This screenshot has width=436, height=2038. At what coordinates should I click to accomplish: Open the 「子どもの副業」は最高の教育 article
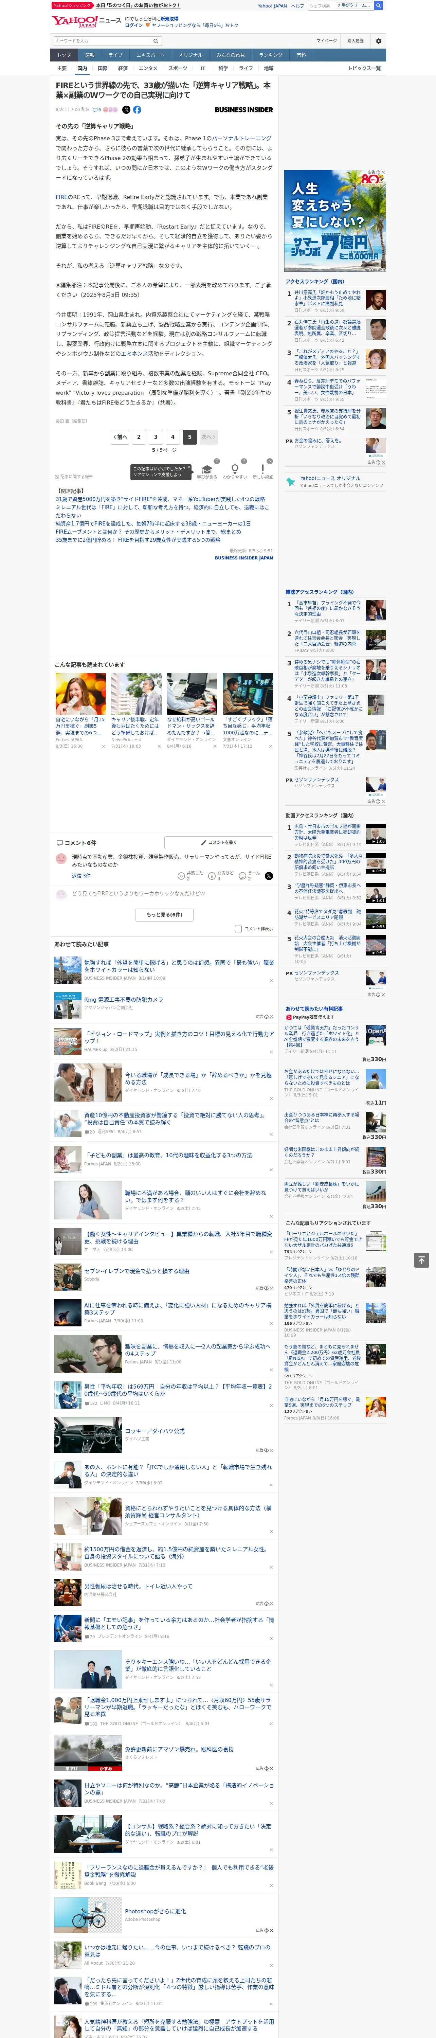pos(168,1155)
